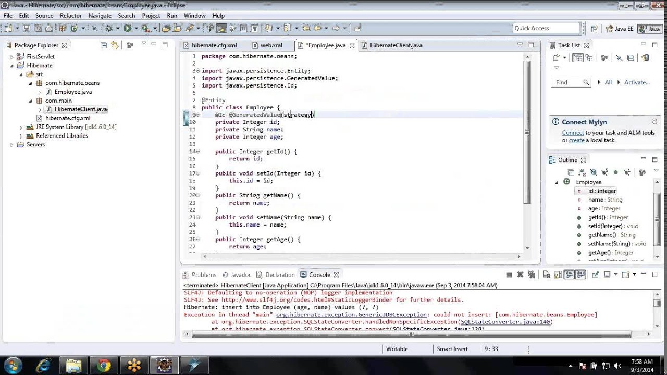Open the Navigate menu
Viewport: 667px width, 375px height.
(x=100, y=16)
